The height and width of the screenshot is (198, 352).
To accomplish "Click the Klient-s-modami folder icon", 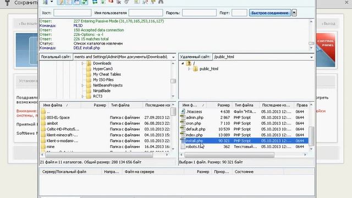I will pos(43,141).
